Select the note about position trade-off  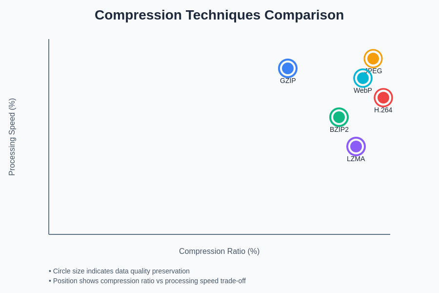147,281
